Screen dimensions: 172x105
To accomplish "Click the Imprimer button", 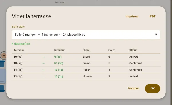I will [132, 16].
